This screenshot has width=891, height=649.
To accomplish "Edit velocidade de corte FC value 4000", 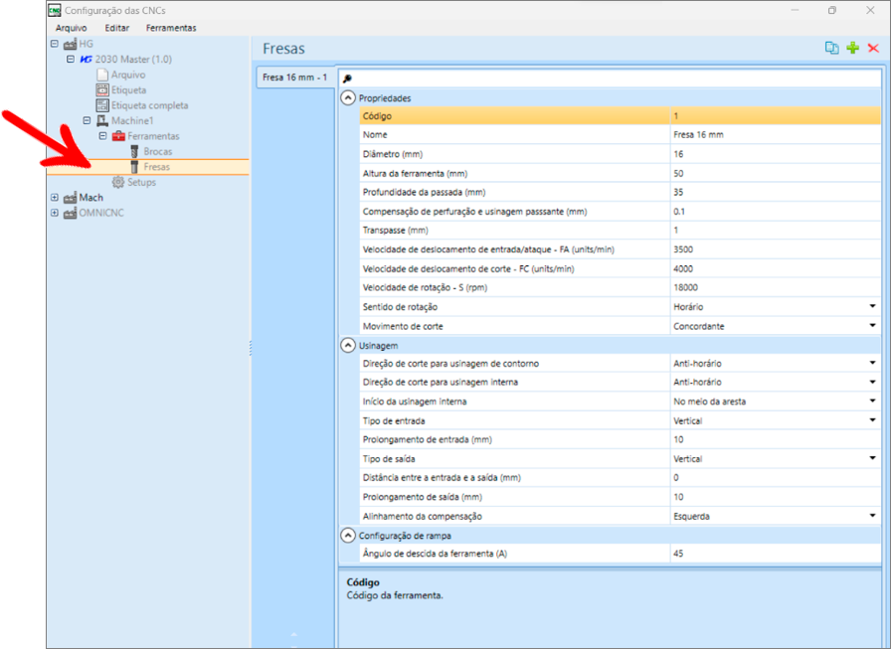I will click(775, 268).
